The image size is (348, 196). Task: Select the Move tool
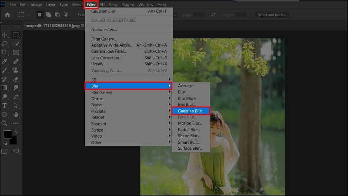click(x=4, y=35)
